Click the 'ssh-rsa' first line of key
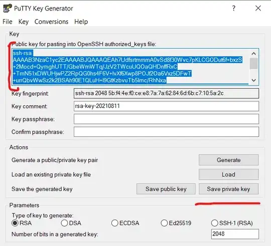271x246 pixels. pyautogui.click(x=22, y=53)
